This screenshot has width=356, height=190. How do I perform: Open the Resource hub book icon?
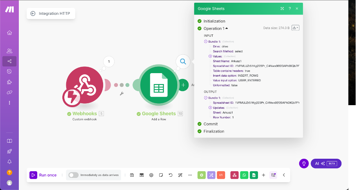coord(9,141)
